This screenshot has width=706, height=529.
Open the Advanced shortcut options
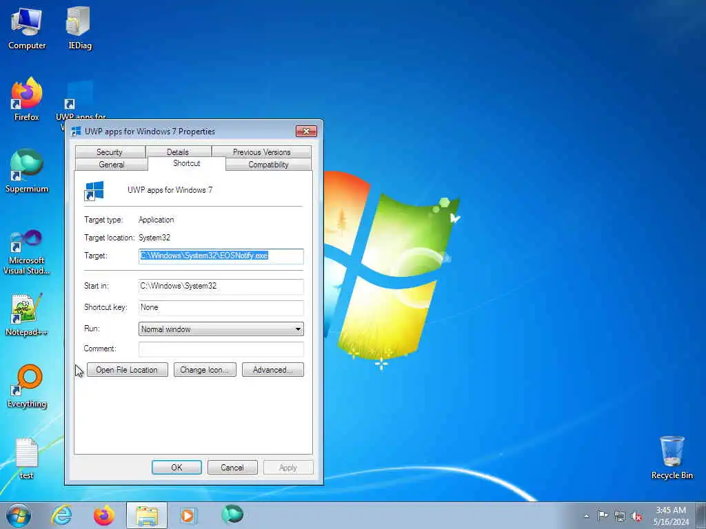[x=273, y=370]
